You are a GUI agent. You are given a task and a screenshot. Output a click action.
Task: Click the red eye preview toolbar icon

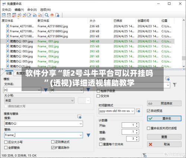click(x=52, y=15)
